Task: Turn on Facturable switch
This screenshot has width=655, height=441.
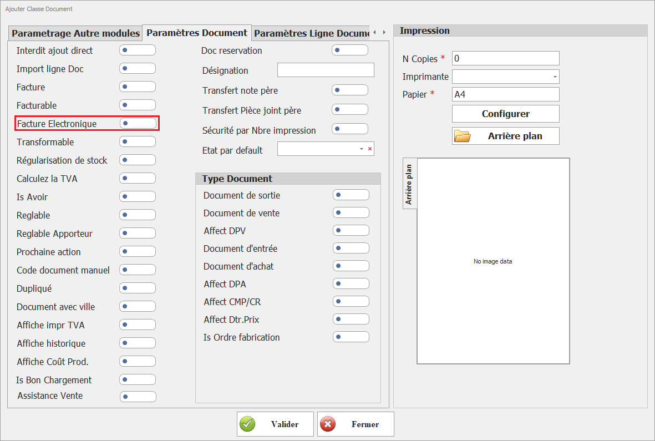Action: (x=138, y=105)
